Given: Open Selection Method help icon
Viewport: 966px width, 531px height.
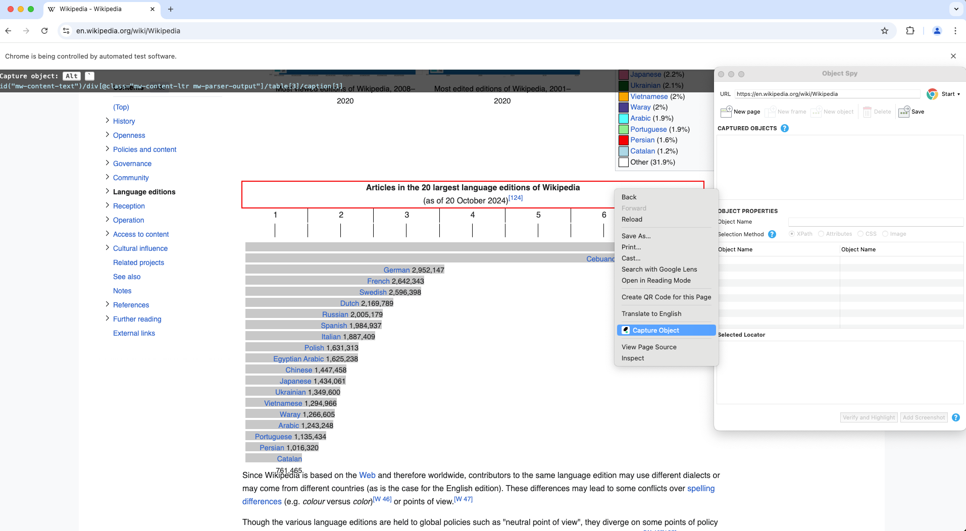Looking at the screenshot, I should pyautogui.click(x=772, y=234).
